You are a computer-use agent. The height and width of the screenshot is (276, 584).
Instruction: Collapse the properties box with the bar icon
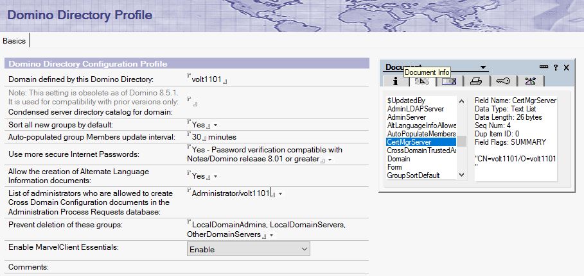544,67
